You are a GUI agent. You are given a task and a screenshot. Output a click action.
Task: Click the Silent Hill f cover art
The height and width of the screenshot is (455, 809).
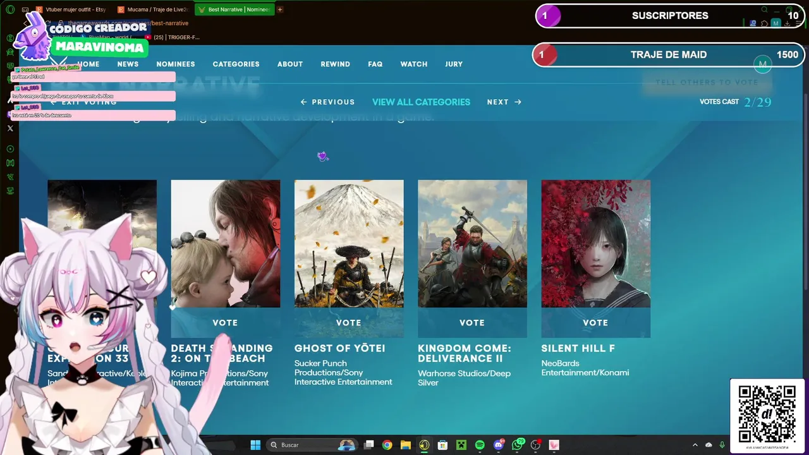coord(595,244)
